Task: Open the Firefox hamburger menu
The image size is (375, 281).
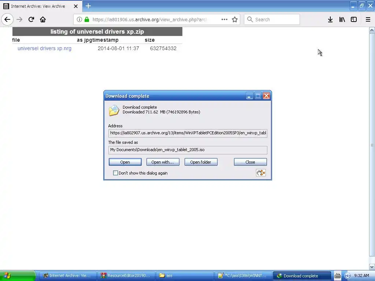Action: coord(368,19)
